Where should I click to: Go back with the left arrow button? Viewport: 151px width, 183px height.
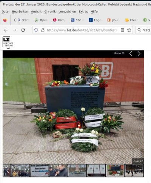[6, 30]
